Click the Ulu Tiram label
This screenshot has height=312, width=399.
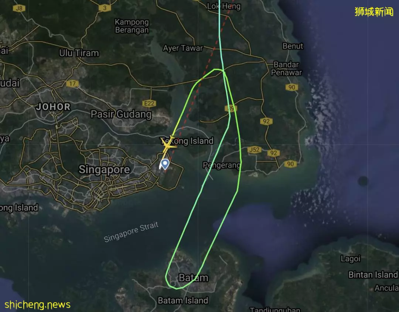click(79, 53)
